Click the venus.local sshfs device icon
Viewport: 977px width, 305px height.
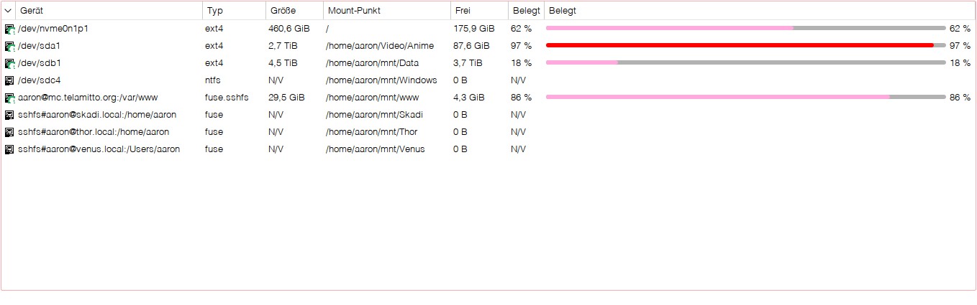click(9, 149)
